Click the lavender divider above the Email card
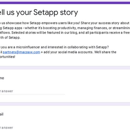Screen dimensions: 130x130 tap(65, 104)
